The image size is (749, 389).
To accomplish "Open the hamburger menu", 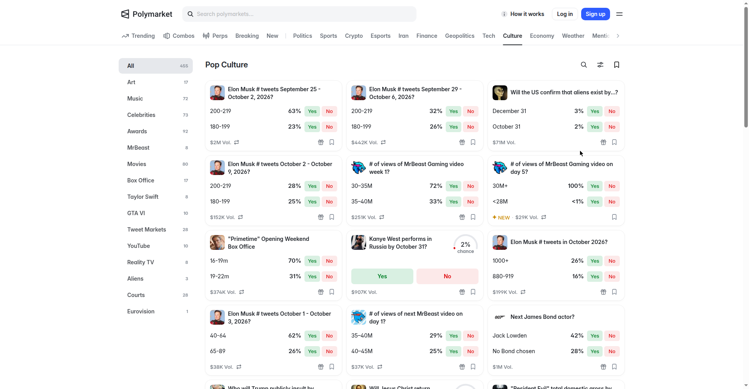I will pos(619,14).
